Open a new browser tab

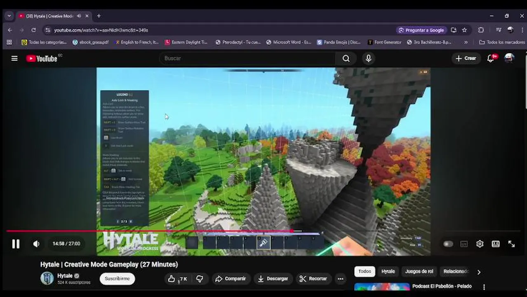(99, 16)
